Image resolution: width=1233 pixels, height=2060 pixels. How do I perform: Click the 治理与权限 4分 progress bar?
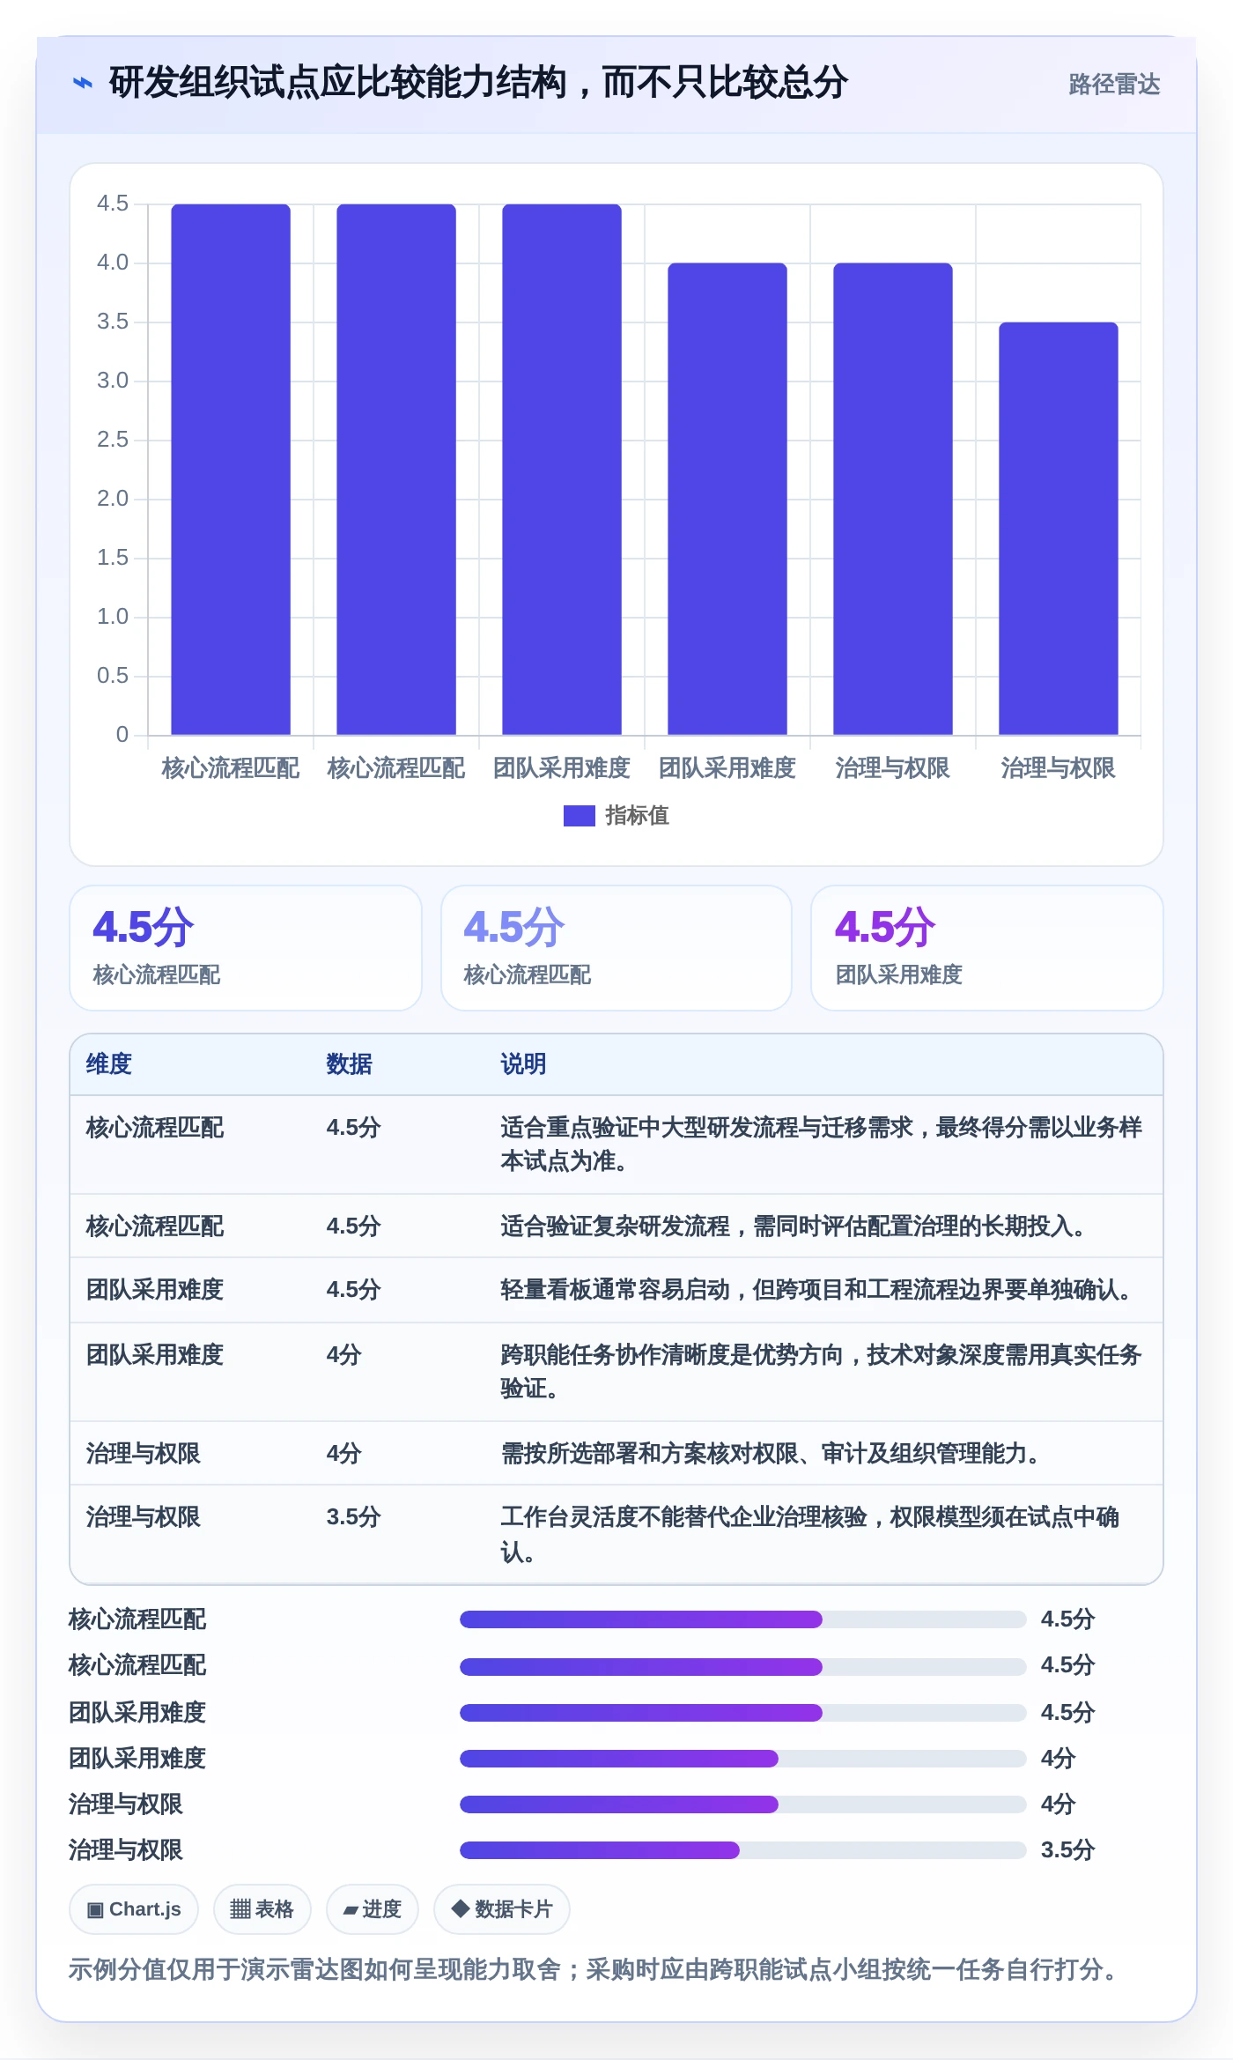click(x=742, y=1804)
